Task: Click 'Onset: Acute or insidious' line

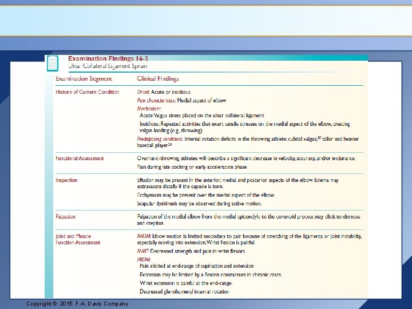Action: tap(164, 92)
